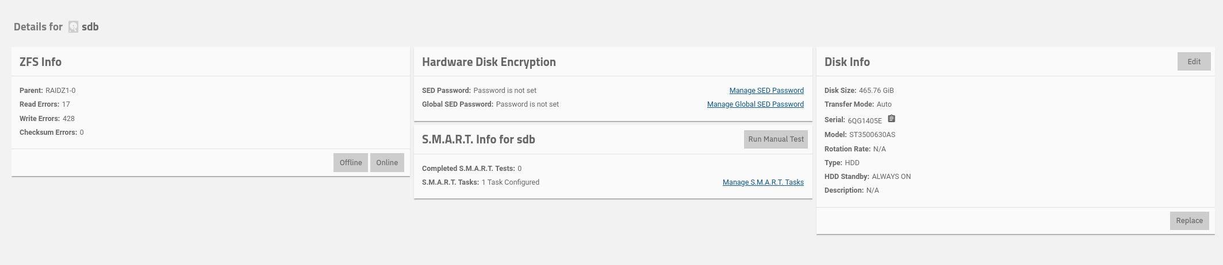Bring the disk Online

pos(387,162)
